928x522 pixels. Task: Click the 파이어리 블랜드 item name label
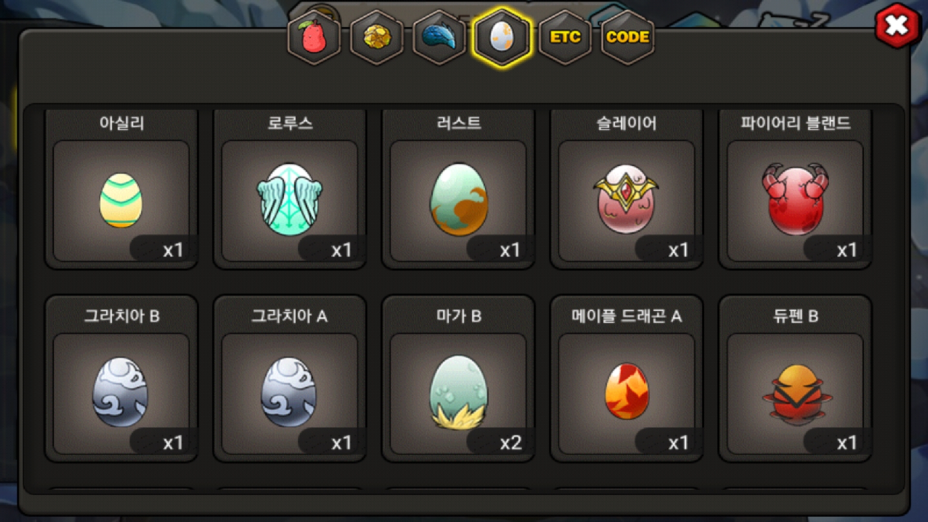click(x=795, y=123)
